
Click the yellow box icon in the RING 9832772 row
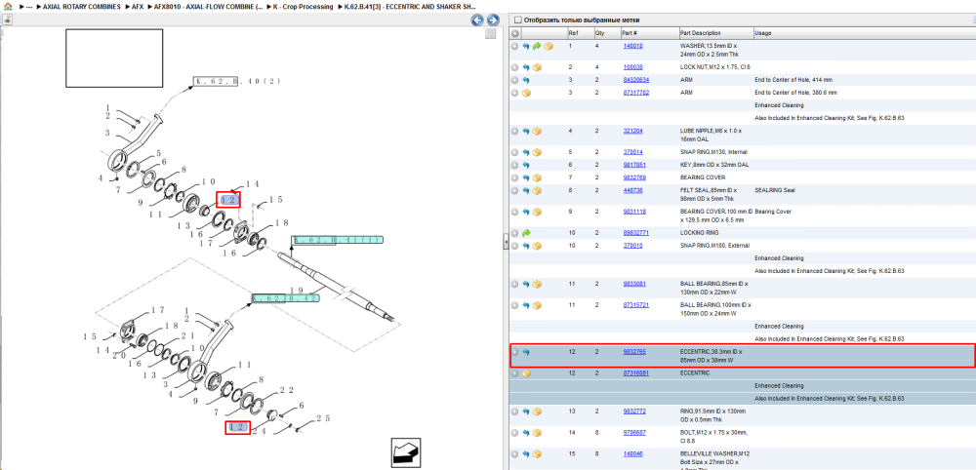(x=537, y=411)
